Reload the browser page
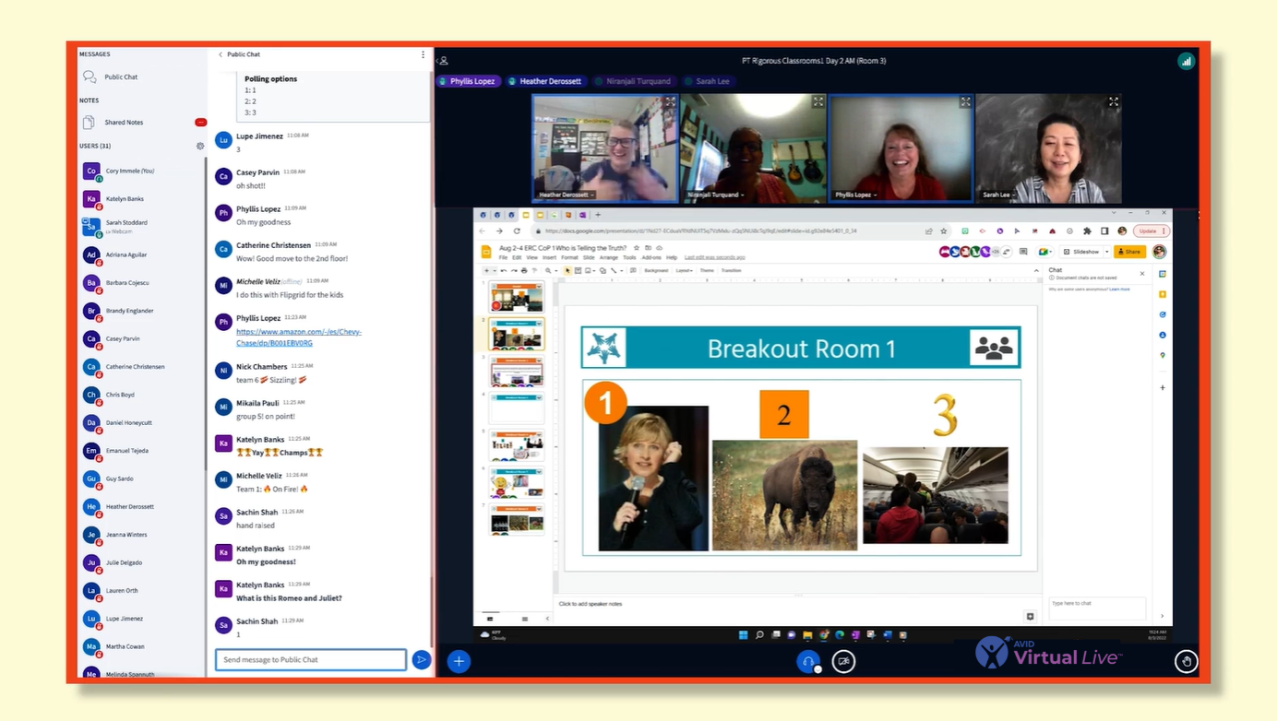 [x=517, y=230]
